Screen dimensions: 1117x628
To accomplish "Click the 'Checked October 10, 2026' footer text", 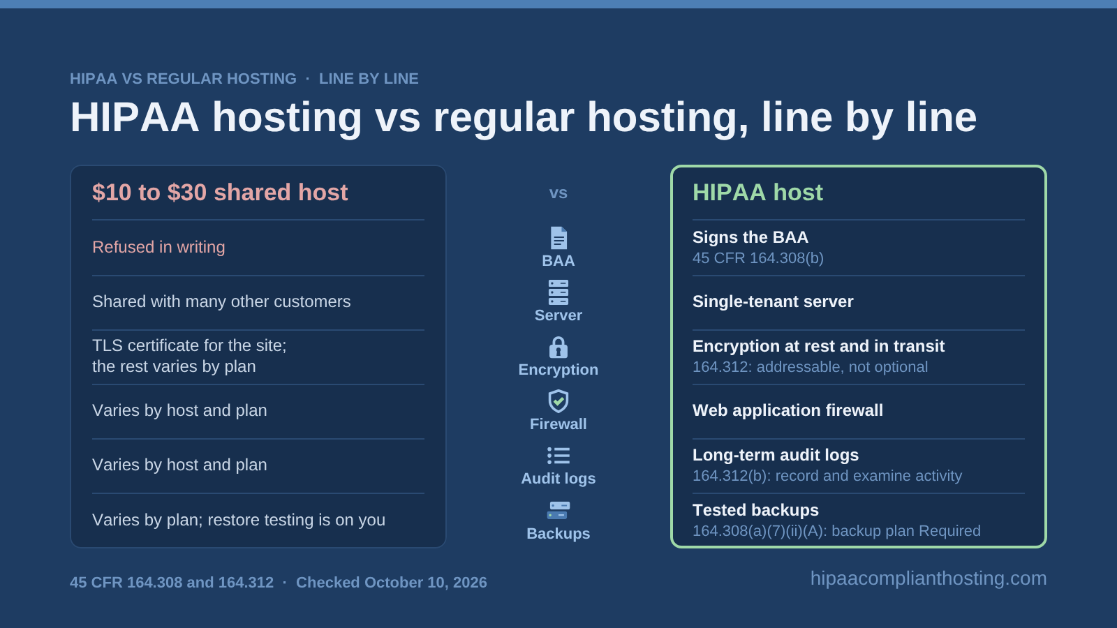I will tap(392, 583).
